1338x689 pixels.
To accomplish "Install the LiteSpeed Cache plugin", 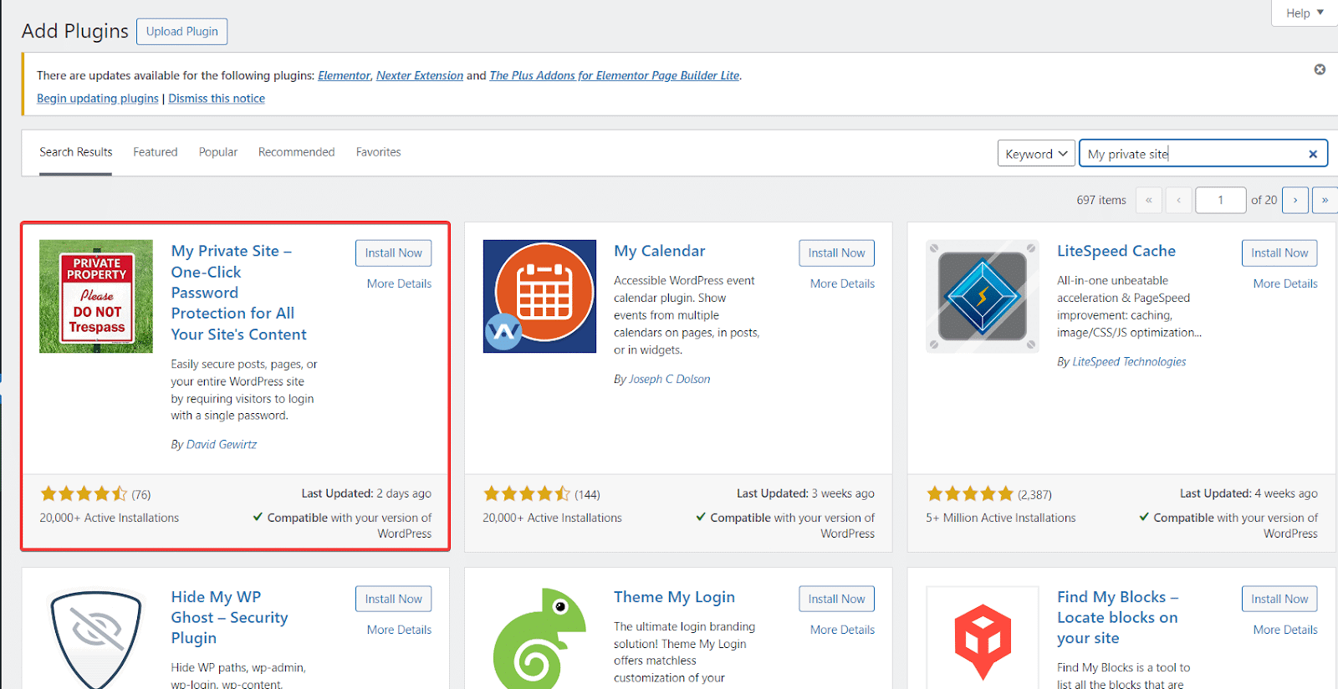I will [x=1279, y=253].
